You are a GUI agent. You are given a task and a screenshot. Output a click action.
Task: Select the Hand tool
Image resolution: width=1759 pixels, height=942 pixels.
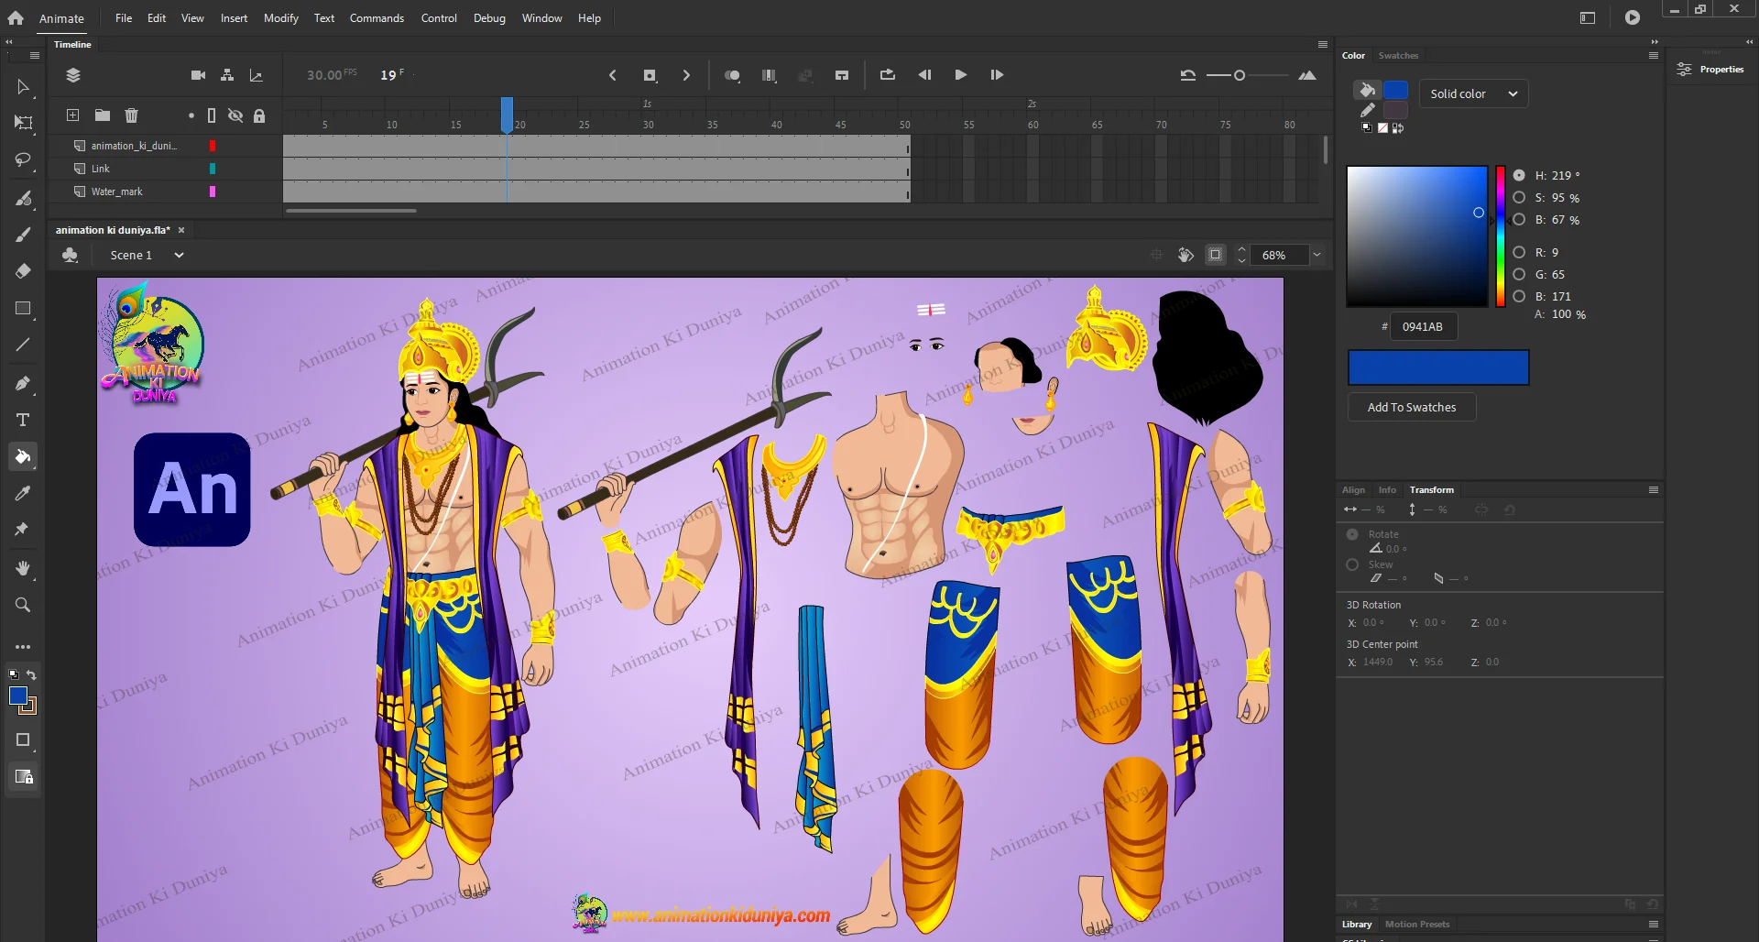click(x=23, y=568)
